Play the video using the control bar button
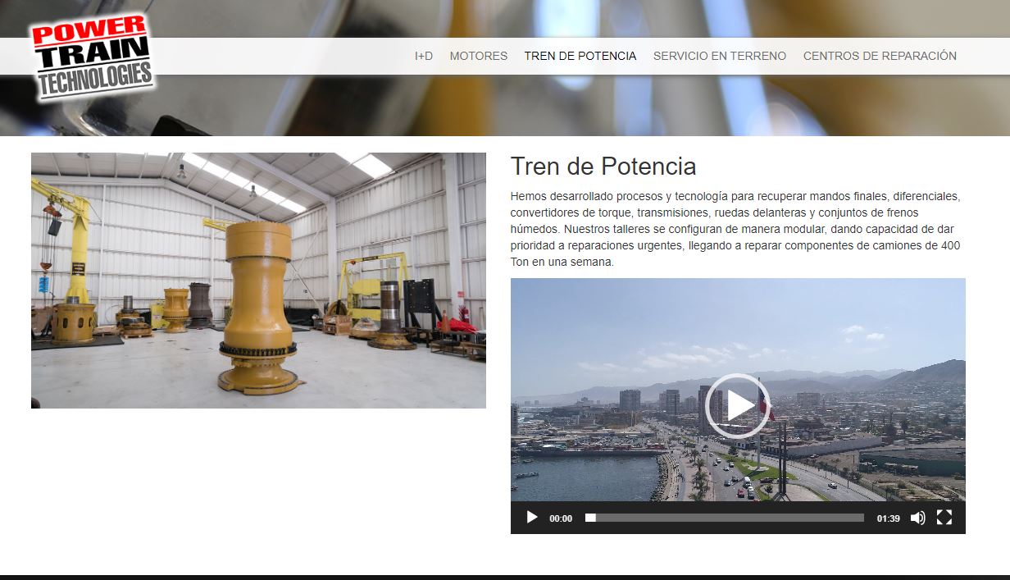Image resolution: width=1010 pixels, height=580 pixels. (x=531, y=518)
